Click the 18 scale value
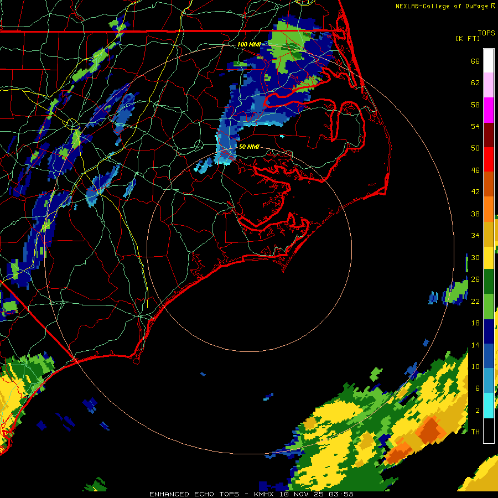 (x=475, y=323)
